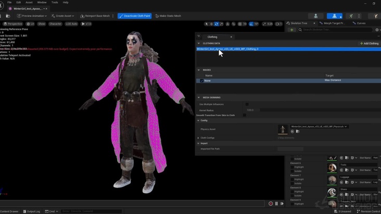Screen dimensions: 381x214
Task: Click Make Static Mesh button
Action: (168, 16)
